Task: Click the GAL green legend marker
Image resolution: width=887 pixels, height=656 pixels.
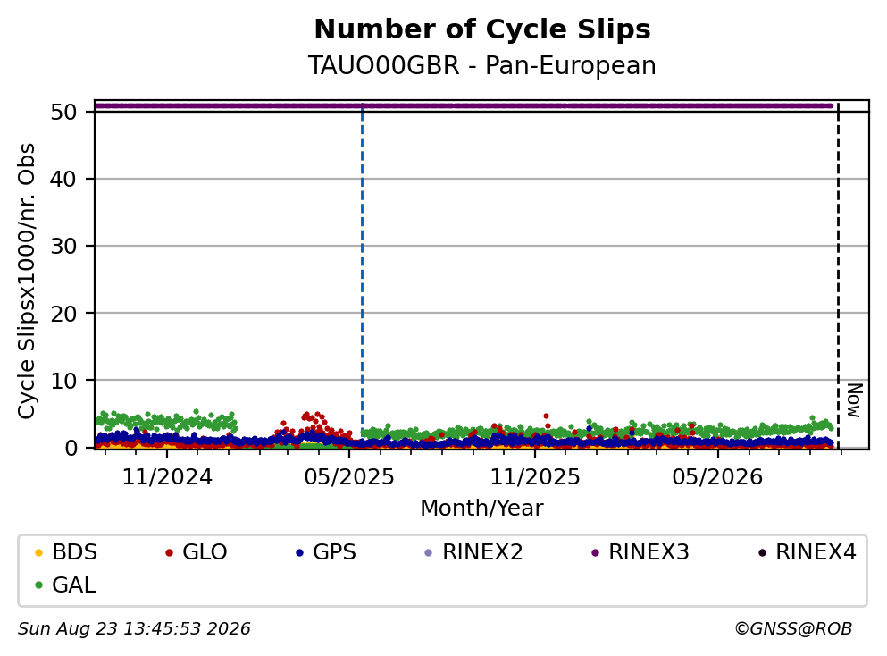Action: [38, 585]
